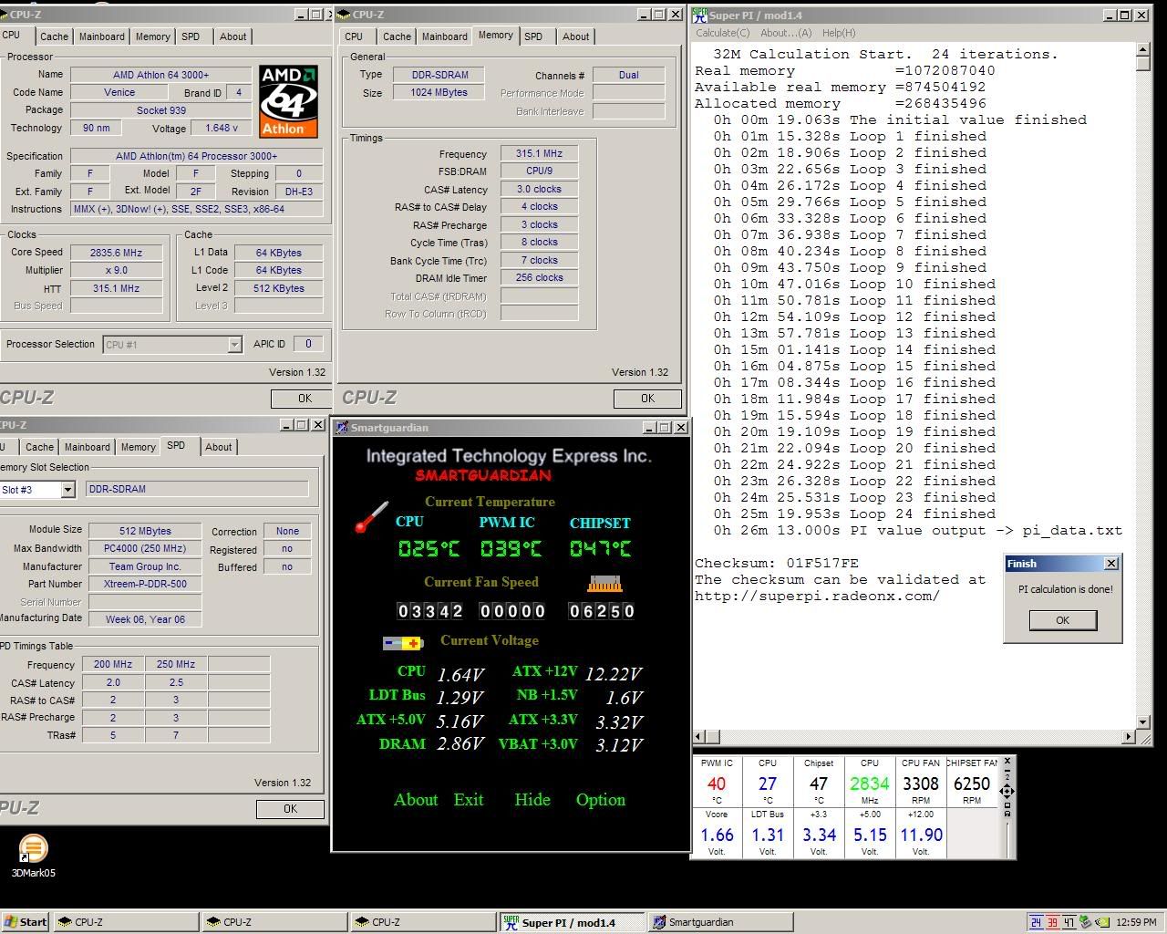
Task: Click the hardware monitor move handle icon
Action: pyautogui.click(x=1007, y=792)
